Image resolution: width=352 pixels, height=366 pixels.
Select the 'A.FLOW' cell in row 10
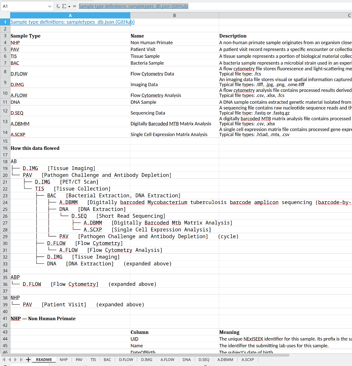click(70, 93)
